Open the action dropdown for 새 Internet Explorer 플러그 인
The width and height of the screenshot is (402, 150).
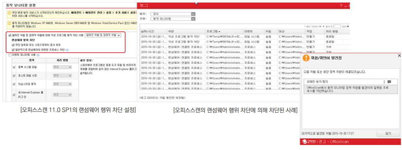coord(62,95)
